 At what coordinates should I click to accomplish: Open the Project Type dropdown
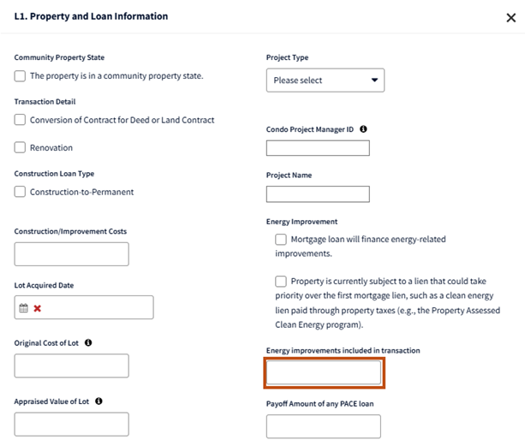point(325,80)
